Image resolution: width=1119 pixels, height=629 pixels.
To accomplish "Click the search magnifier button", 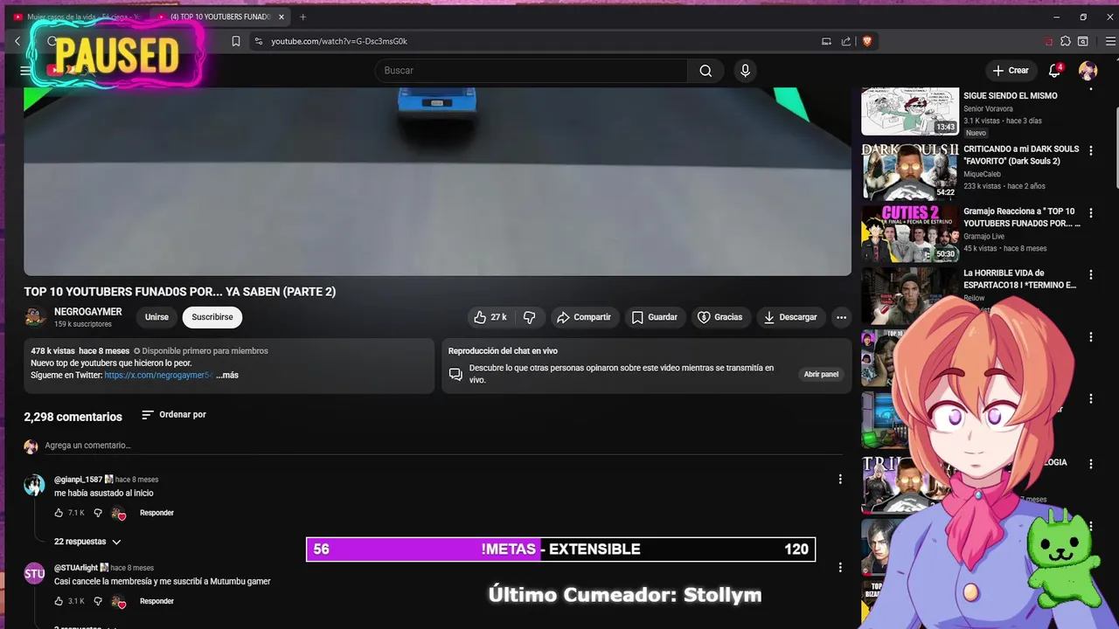I will (x=705, y=71).
